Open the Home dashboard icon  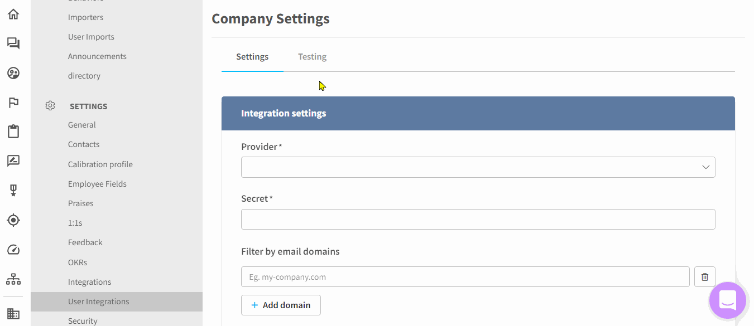click(13, 13)
